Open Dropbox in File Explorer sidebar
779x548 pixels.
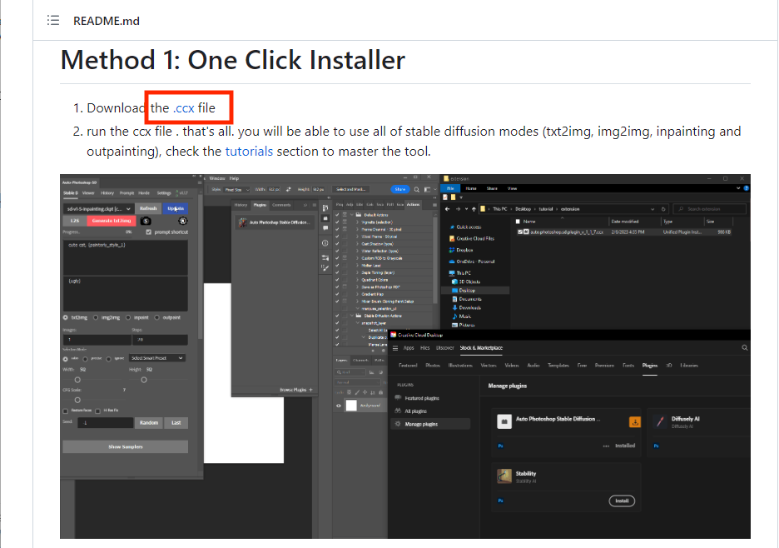461,250
